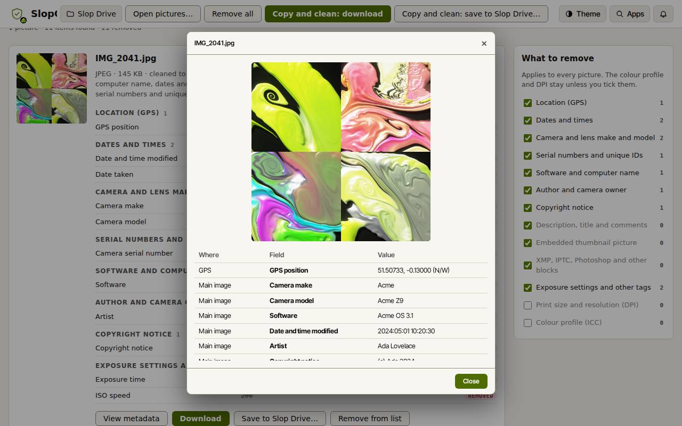Click the "2024:05:01 10:20:30" value
This screenshot has width=682, height=426.
click(x=406, y=331)
